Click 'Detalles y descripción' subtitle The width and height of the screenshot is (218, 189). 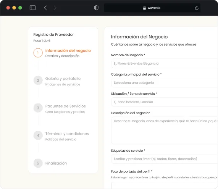tap(62, 56)
